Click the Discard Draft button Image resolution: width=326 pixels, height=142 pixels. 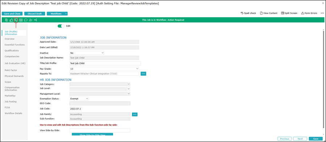tap(34, 14)
